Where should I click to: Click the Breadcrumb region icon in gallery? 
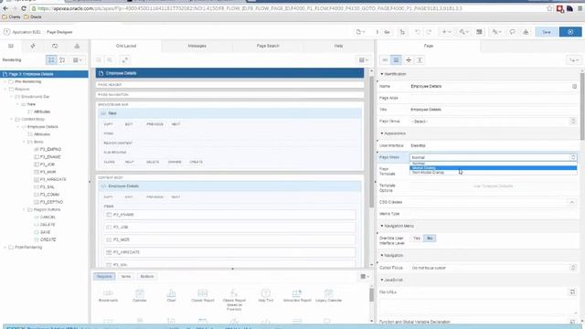(108, 294)
